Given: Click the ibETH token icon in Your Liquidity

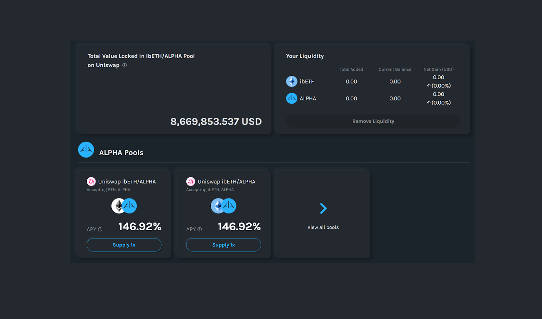Looking at the screenshot, I should (x=292, y=82).
